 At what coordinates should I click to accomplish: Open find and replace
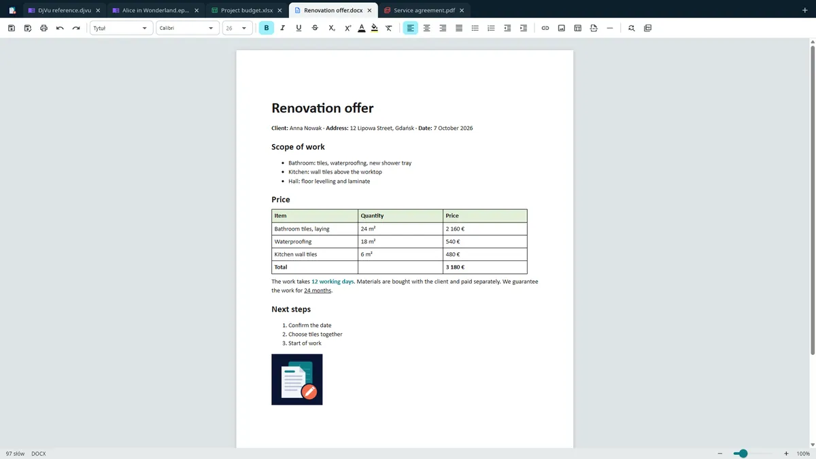pyautogui.click(x=632, y=28)
